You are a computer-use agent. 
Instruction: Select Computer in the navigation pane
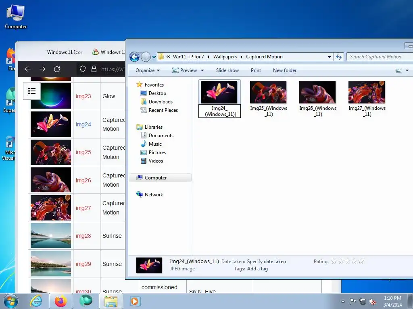[x=156, y=178]
